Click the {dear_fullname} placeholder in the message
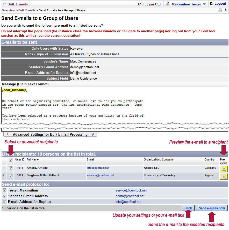The height and width of the screenshot is (230, 229). [14, 90]
